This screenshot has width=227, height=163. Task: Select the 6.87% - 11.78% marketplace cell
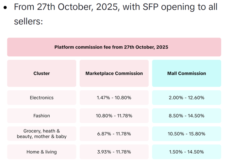click(x=114, y=134)
